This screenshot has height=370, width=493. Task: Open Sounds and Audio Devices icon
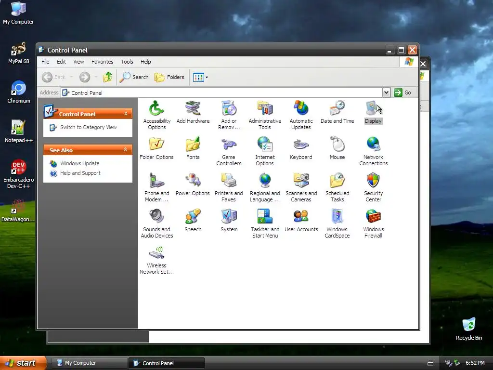(156, 217)
